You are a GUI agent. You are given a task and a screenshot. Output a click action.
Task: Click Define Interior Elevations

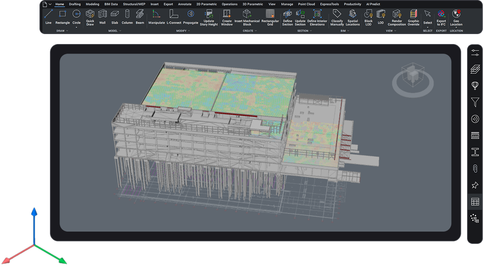(x=317, y=18)
